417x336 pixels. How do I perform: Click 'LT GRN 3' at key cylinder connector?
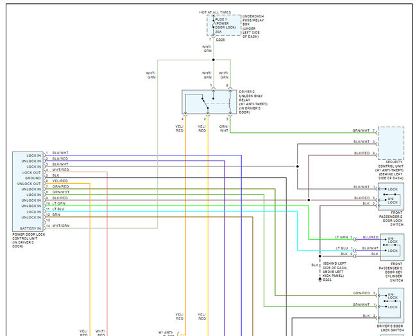pos(343,237)
